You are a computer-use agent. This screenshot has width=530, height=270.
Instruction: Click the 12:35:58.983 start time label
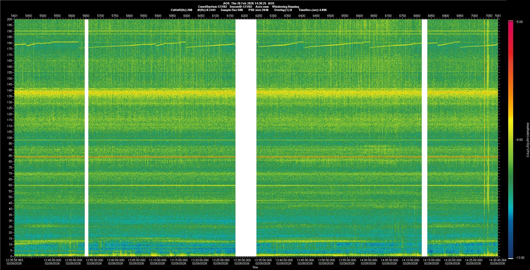coord(14,260)
